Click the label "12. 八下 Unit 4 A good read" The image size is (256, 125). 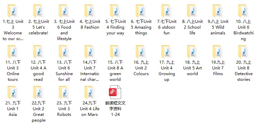coord(38,71)
